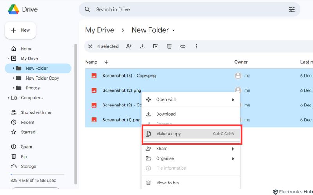Expand the Open with submenu
This screenshot has width=313, height=195.
point(233,100)
